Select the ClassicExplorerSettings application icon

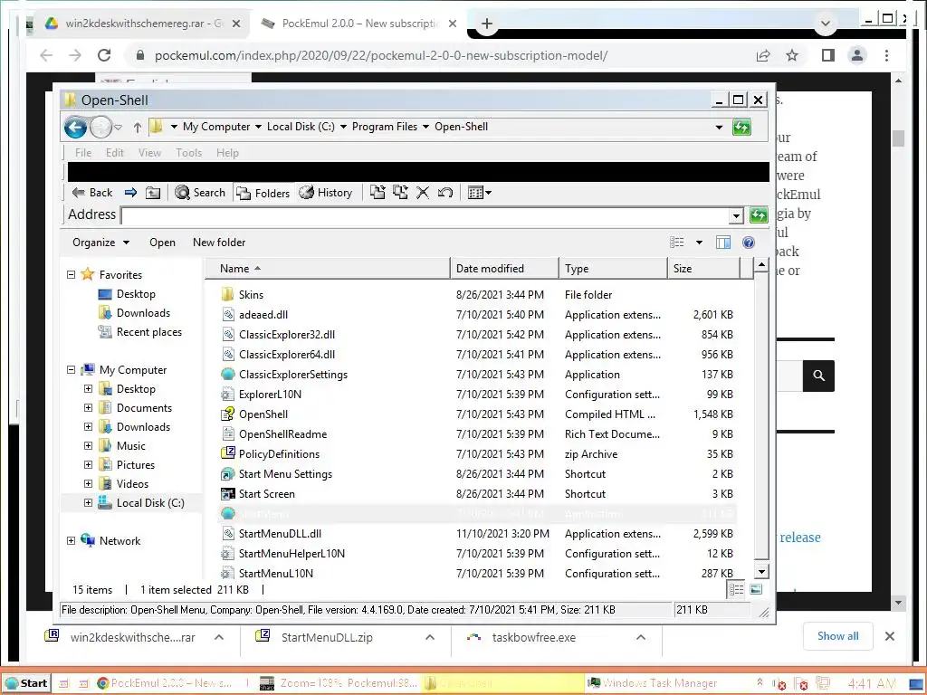[227, 374]
